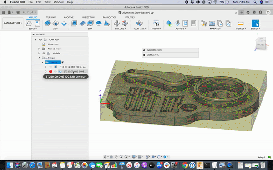The image size is (273, 170).
Task: Open the NC Program (G-code sheet) icon
Action: pos(37,24)
